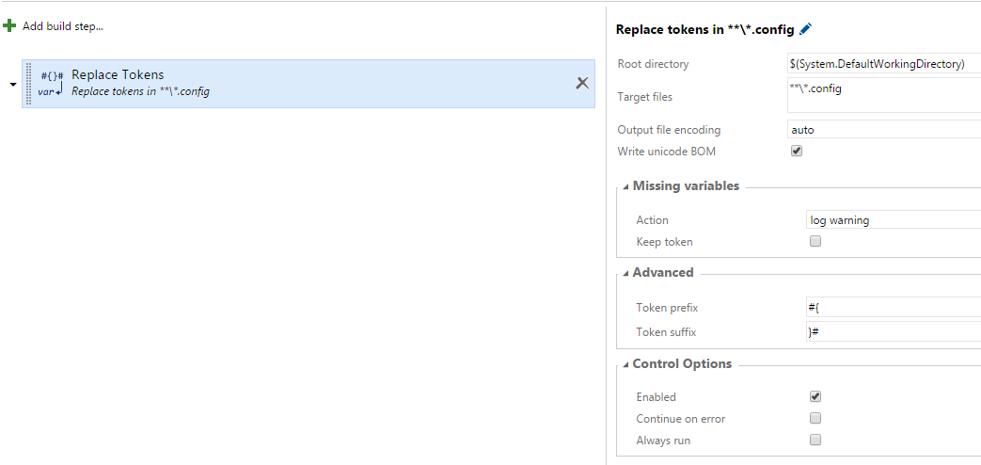This screenshot has width=981, height=465.
Task: Open the Output file encoding dropdown
Action: (883, 130)
